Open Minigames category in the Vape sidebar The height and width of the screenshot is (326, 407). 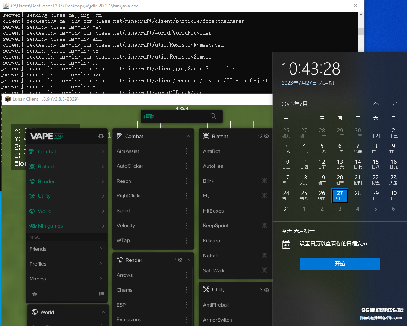pyautogui.click(x=50, y=226)
